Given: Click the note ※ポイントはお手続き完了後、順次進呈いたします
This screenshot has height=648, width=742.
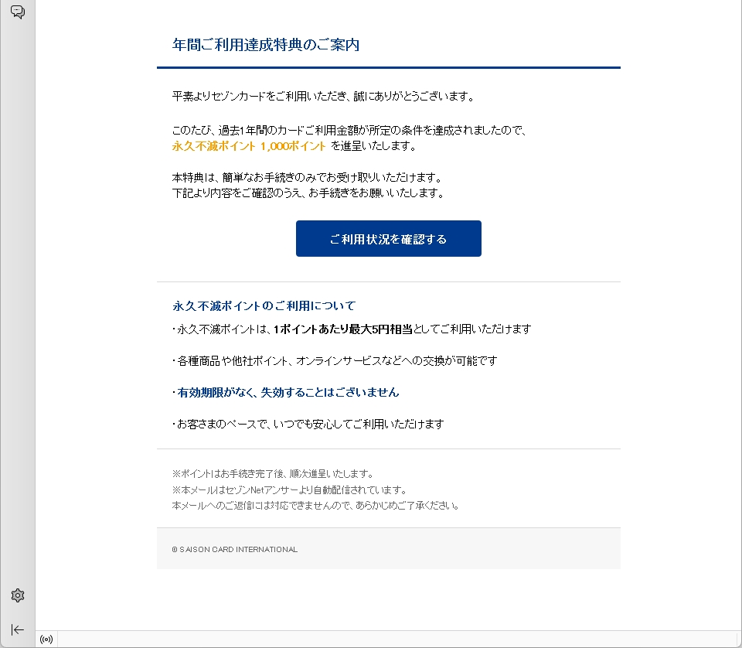Looking at the screenshot, I should point(273,473).
